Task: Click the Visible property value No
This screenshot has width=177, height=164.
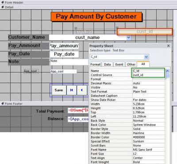Action: (x=148, y=88)
